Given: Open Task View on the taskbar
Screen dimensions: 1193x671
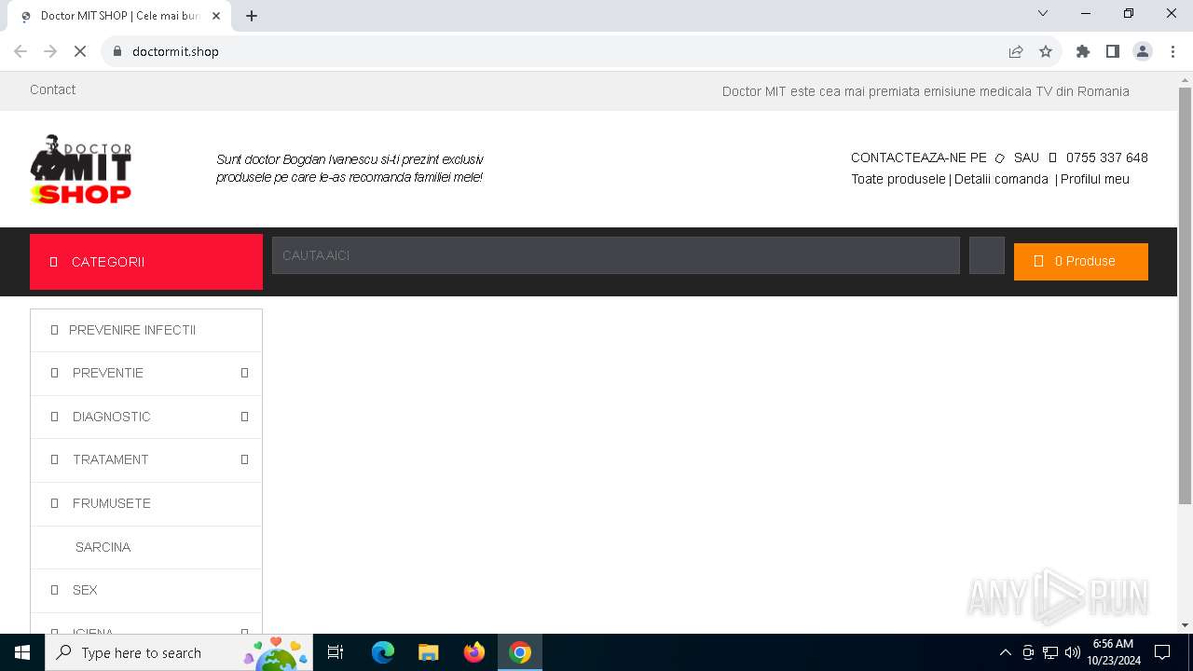Looking at the screenshot, I should [336, 652].
